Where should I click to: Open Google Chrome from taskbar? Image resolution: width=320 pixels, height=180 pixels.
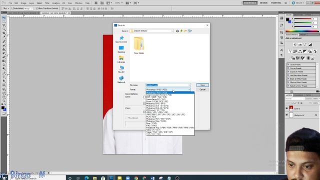[136, 178]
